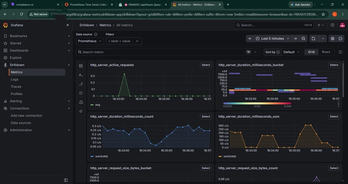Open the bookmarks star icon in side toolbar
This screenshot has width=348, height=184.
81,111
